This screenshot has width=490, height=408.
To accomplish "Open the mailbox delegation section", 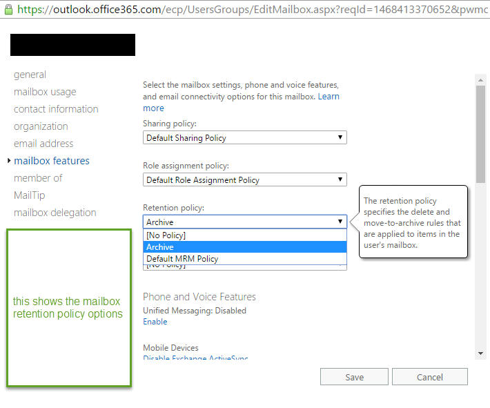I will tap(55, 213).
